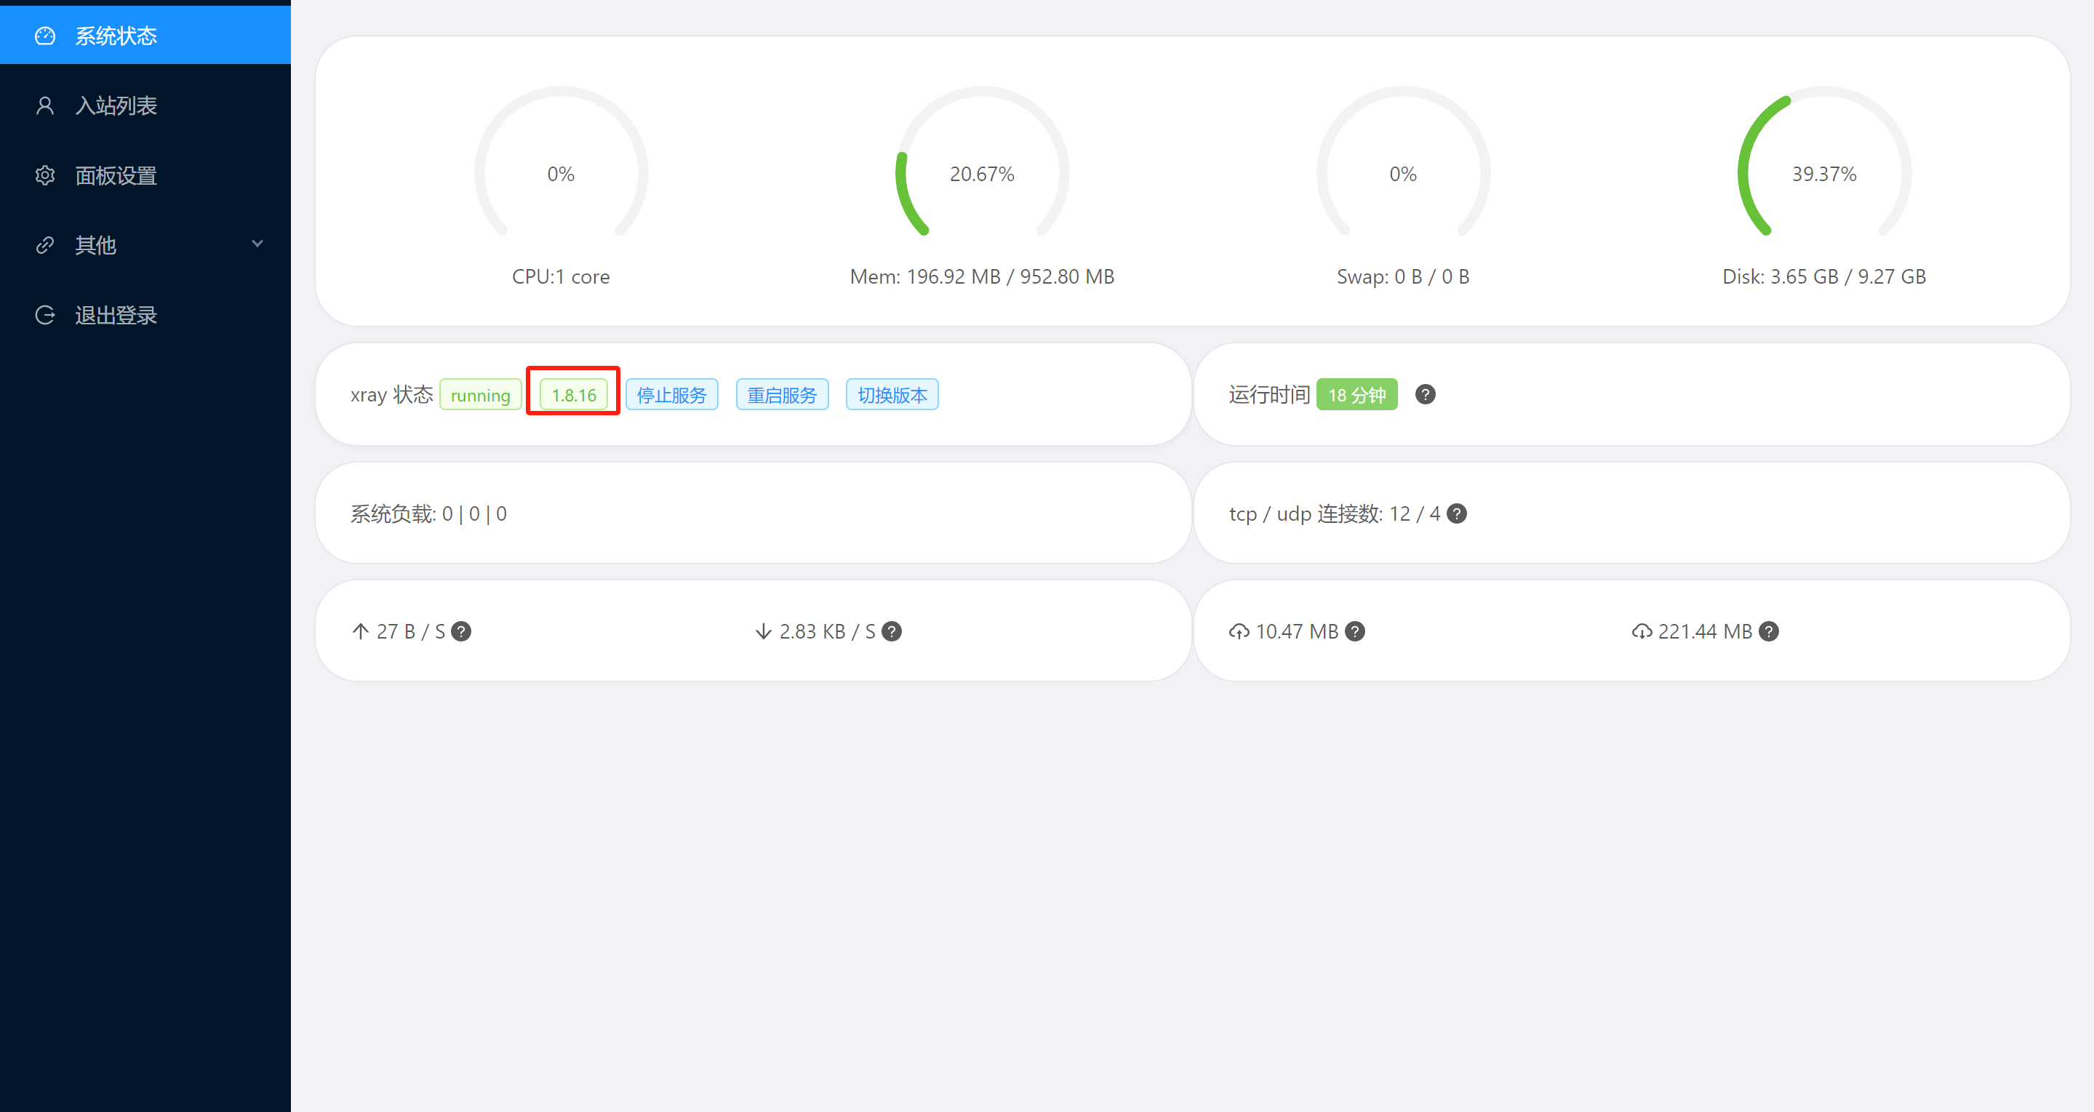Click the xray version tag 1.8.16
This screenshot has width=2094, height=1112.
pos(573,395)
